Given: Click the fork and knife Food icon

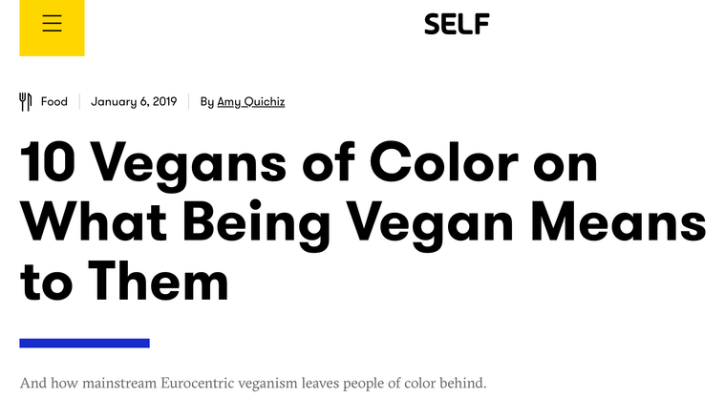Looking at the screenshot, I should (x=26, y=101).
